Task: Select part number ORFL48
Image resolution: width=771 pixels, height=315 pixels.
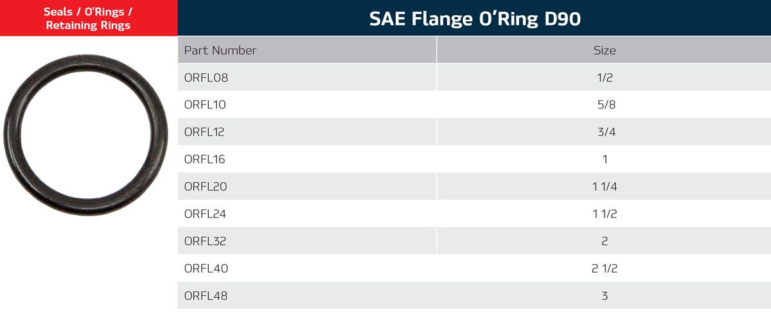Action: [x=206, y=296]
